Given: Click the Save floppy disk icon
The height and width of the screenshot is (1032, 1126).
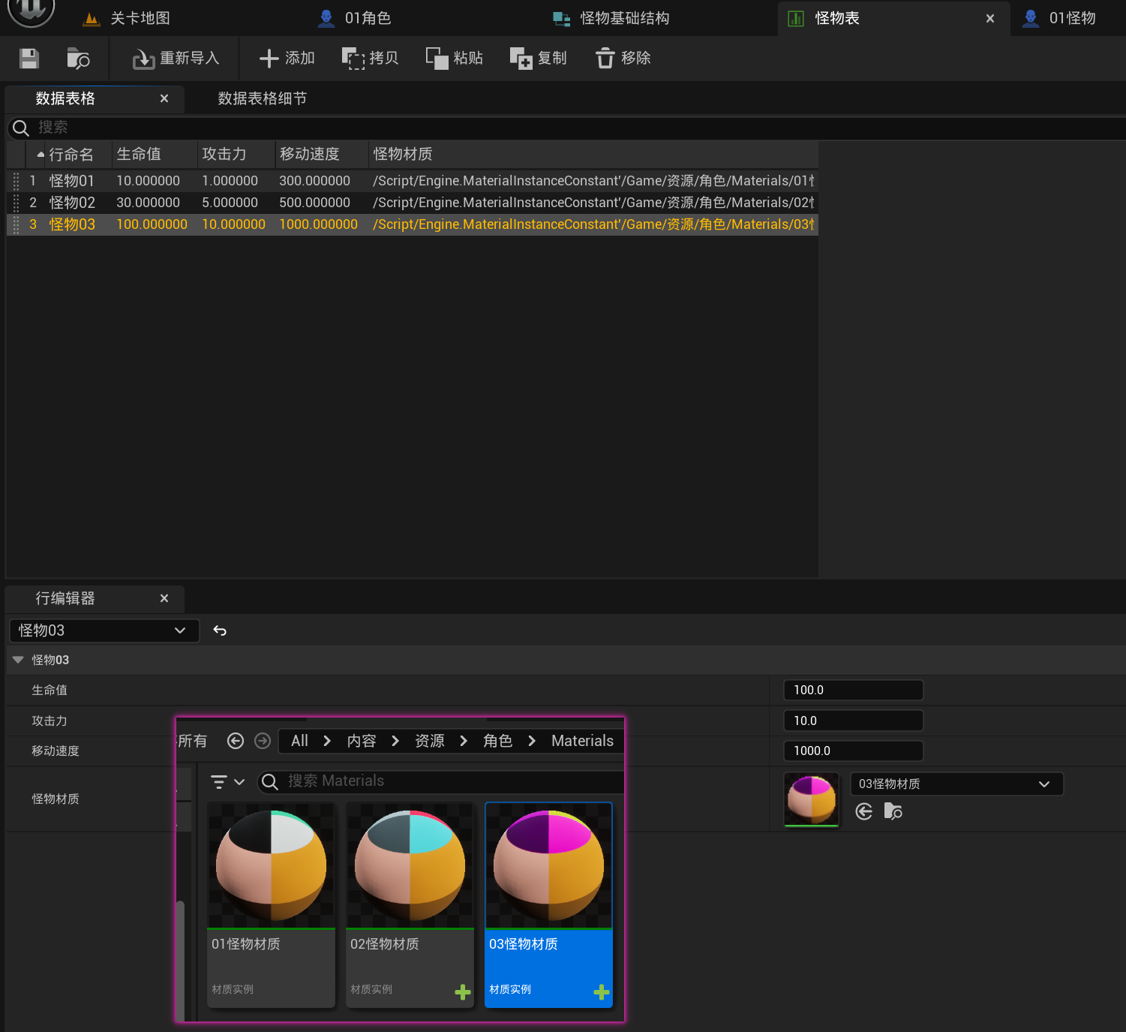Looking at the screenshot, I should (x=29, y=59).
